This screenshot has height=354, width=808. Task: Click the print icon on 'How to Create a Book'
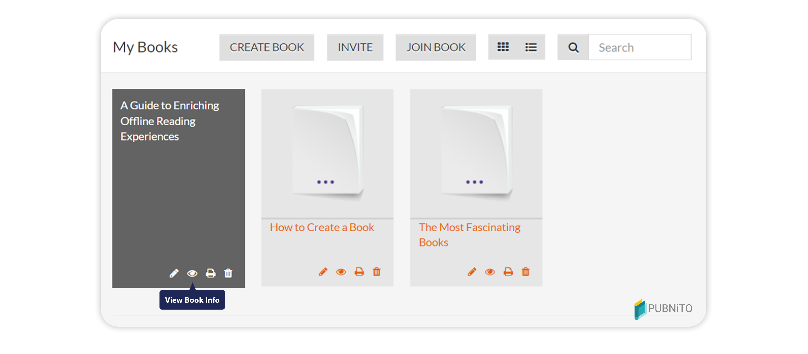(359, 272)
